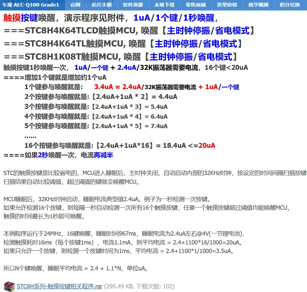Click the line 本例程序运行于24MHz
Viewport: 307px width, 292px height.
(124, 234)
